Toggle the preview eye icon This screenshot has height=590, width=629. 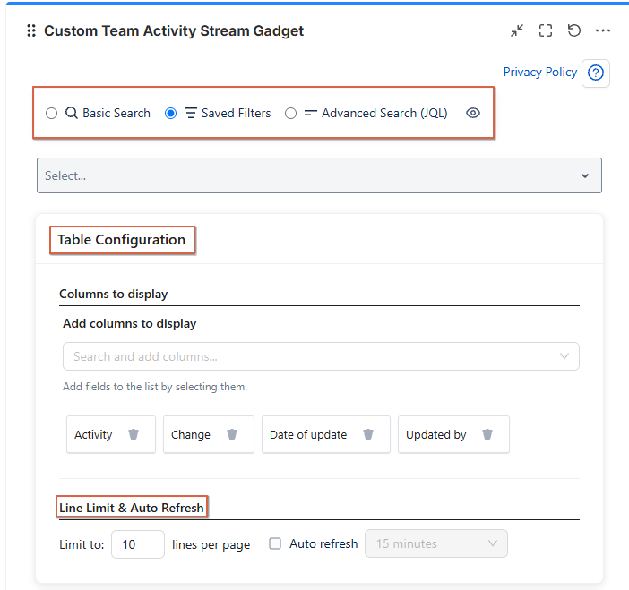[x=473, y=113]
